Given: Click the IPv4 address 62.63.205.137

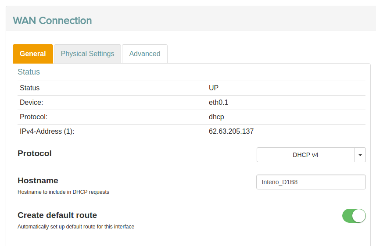Looking at the screenshot, I should click(231, 132).
